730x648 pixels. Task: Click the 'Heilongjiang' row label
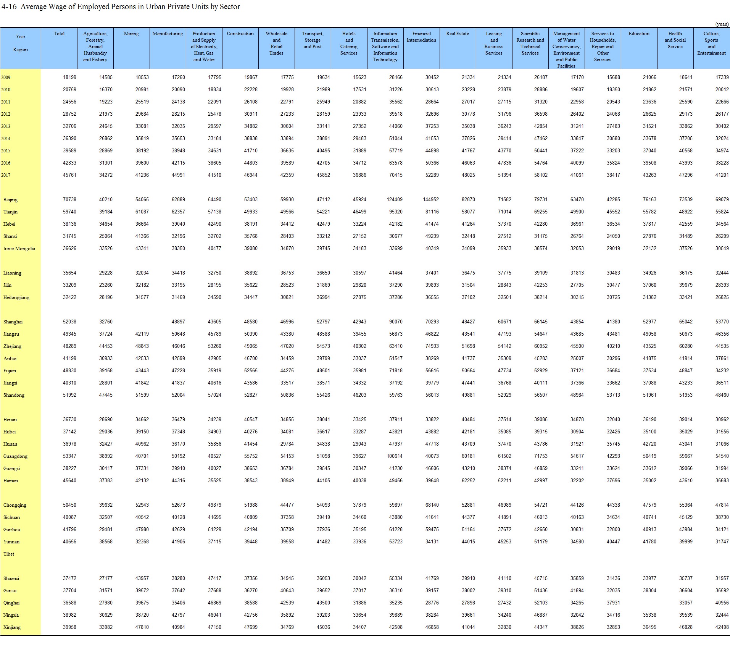click(16, 297)
